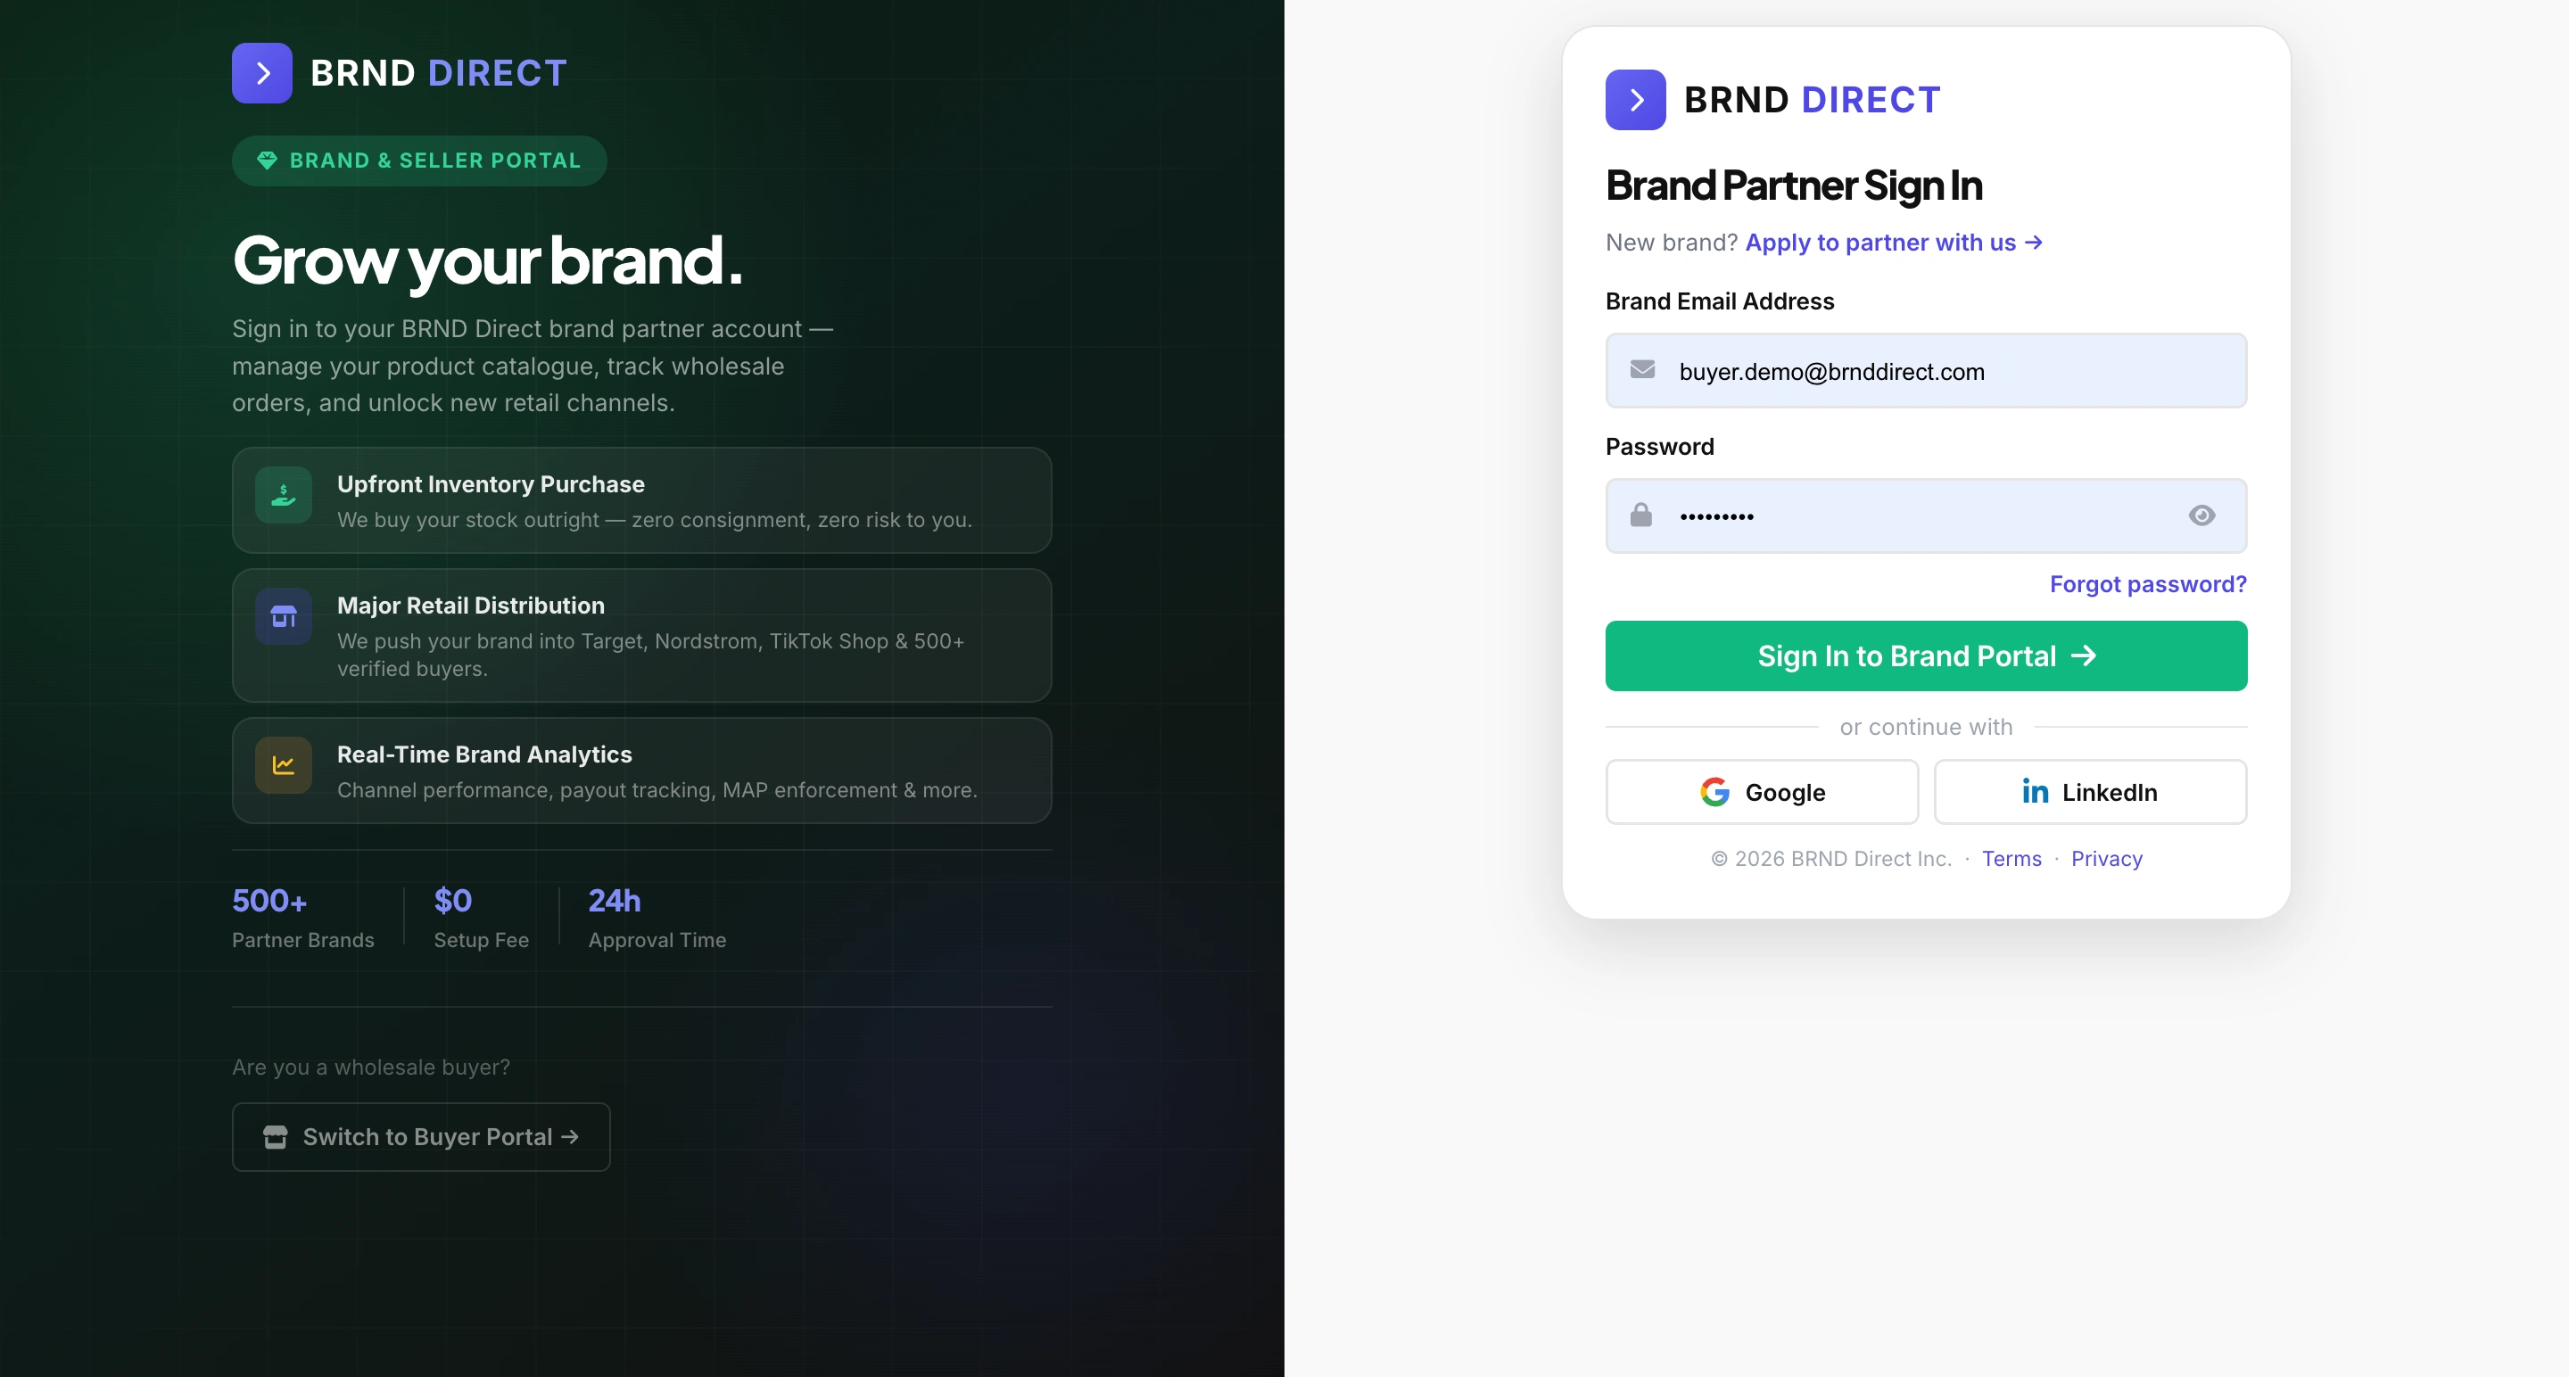The image size is (2569, 1377).
Task: Click the BRND Direct logo icon on dark panel
Action: 262,73
